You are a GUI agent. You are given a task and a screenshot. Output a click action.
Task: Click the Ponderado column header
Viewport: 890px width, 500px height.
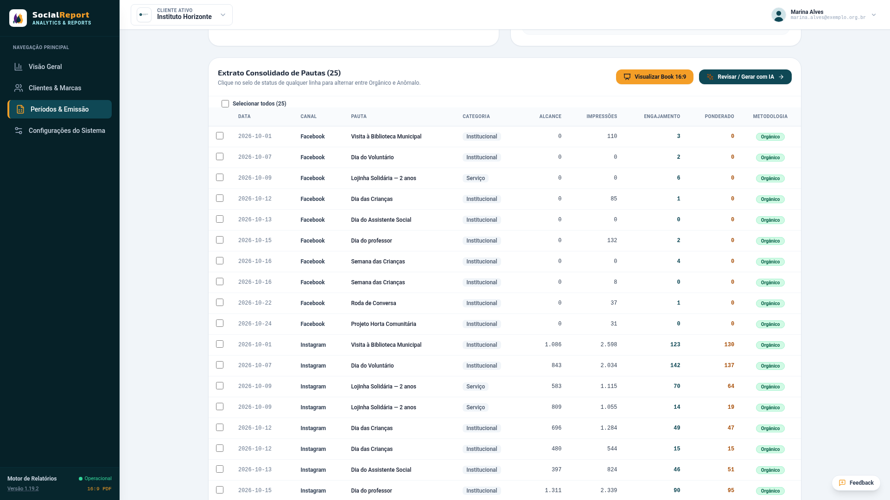[719, 117]
